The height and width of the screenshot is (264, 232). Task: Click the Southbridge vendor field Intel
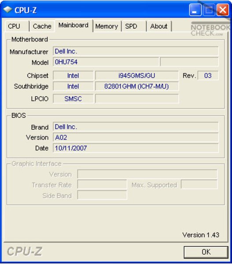click(73, 86)
